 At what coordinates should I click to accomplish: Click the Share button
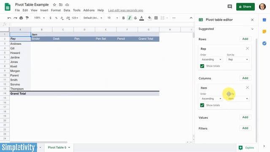tap(246, 7)
